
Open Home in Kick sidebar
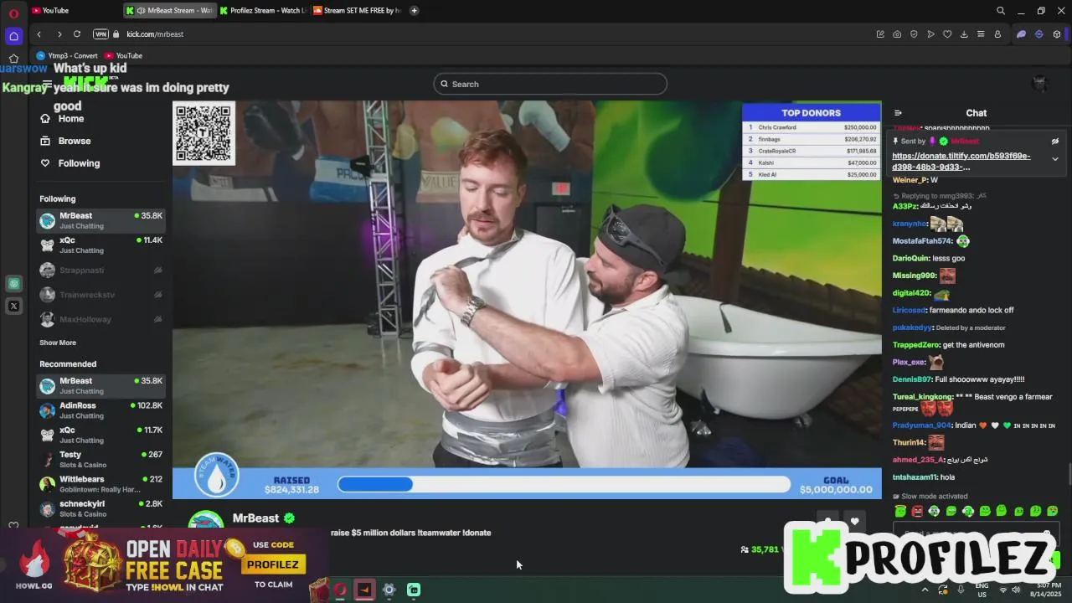(62, 119)
